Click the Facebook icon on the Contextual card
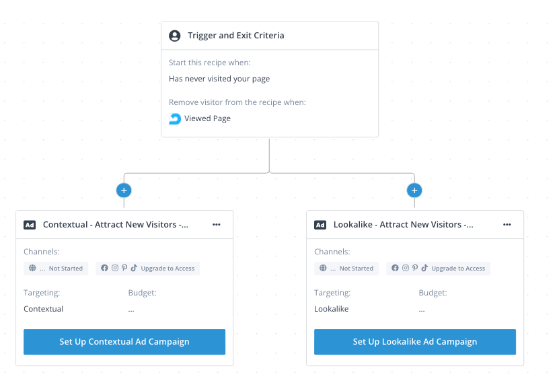This screenshot has width=559, height=387. pos(104,268)
